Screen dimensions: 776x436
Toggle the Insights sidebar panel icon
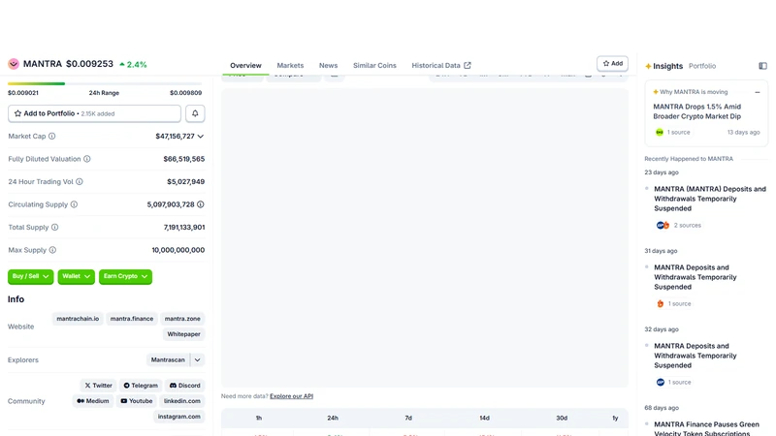(x=762, y=66)
